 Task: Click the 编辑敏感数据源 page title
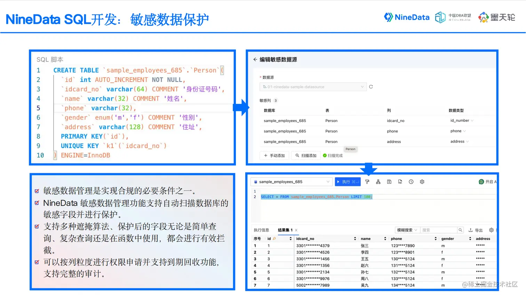click(278, 59)
